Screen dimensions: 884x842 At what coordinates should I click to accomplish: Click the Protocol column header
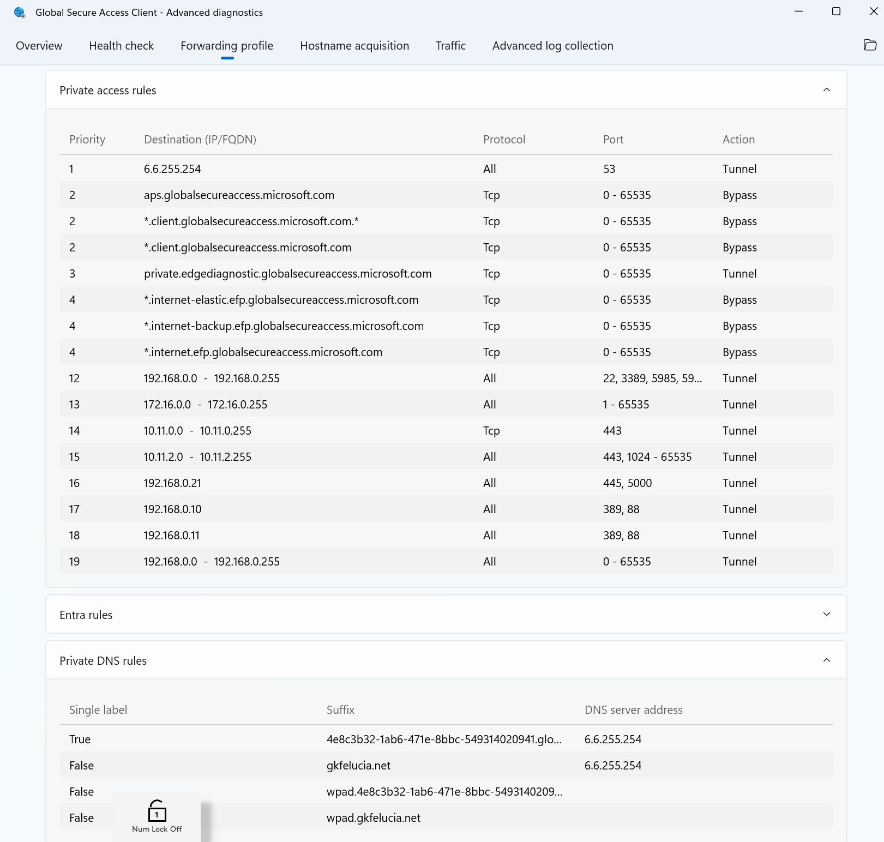click(x=504, y=140)
